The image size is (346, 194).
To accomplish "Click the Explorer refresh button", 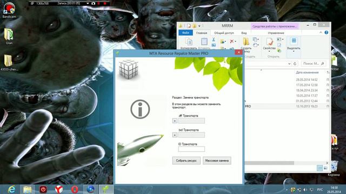I will tap(295, 64).
